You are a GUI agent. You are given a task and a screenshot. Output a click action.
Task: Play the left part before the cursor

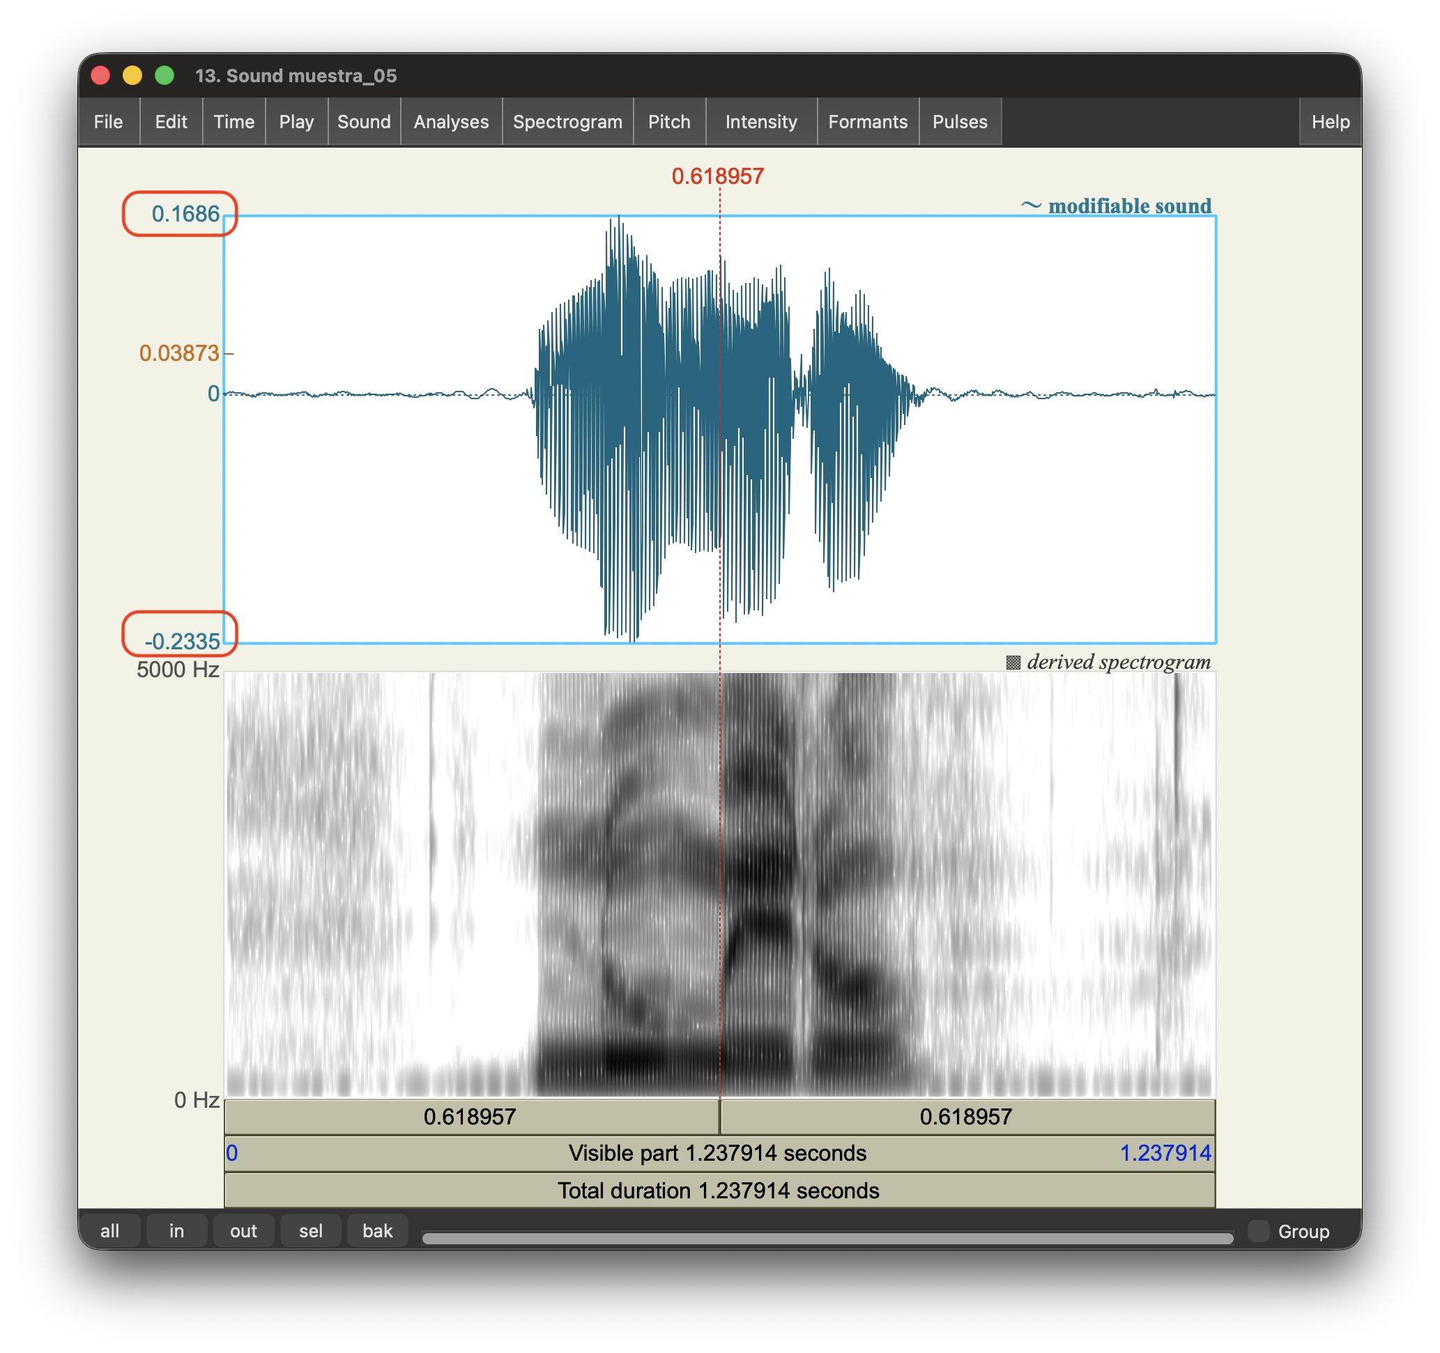(x=471, y=1117)
